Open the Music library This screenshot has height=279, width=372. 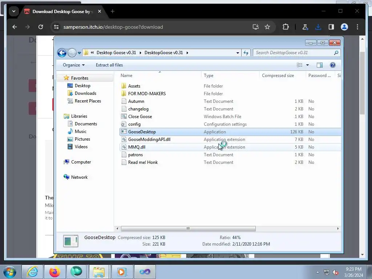pos(80,132)
